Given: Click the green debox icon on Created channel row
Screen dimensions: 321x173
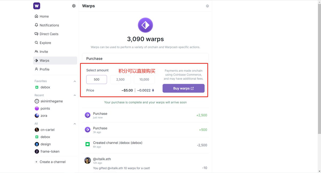Looking at the screenshot, I should tap(87, 144).
